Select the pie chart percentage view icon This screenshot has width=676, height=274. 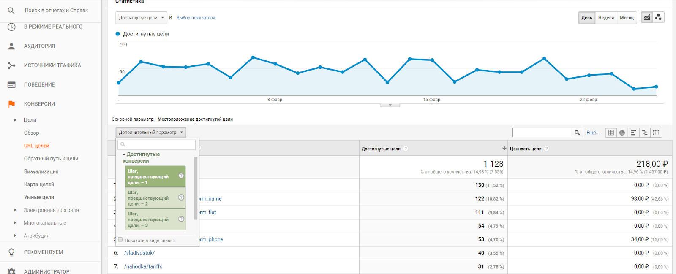tap(622, 133)
